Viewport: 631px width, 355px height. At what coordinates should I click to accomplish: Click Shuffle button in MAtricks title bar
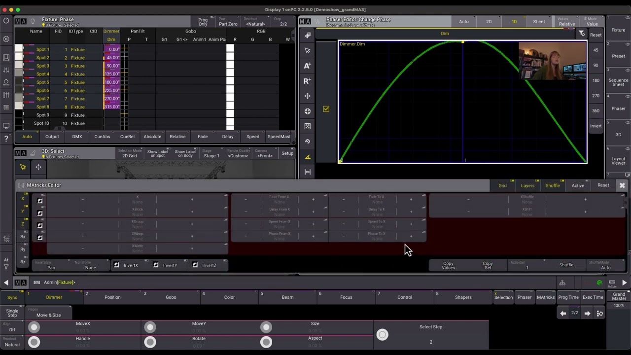[x=553, y=185]
